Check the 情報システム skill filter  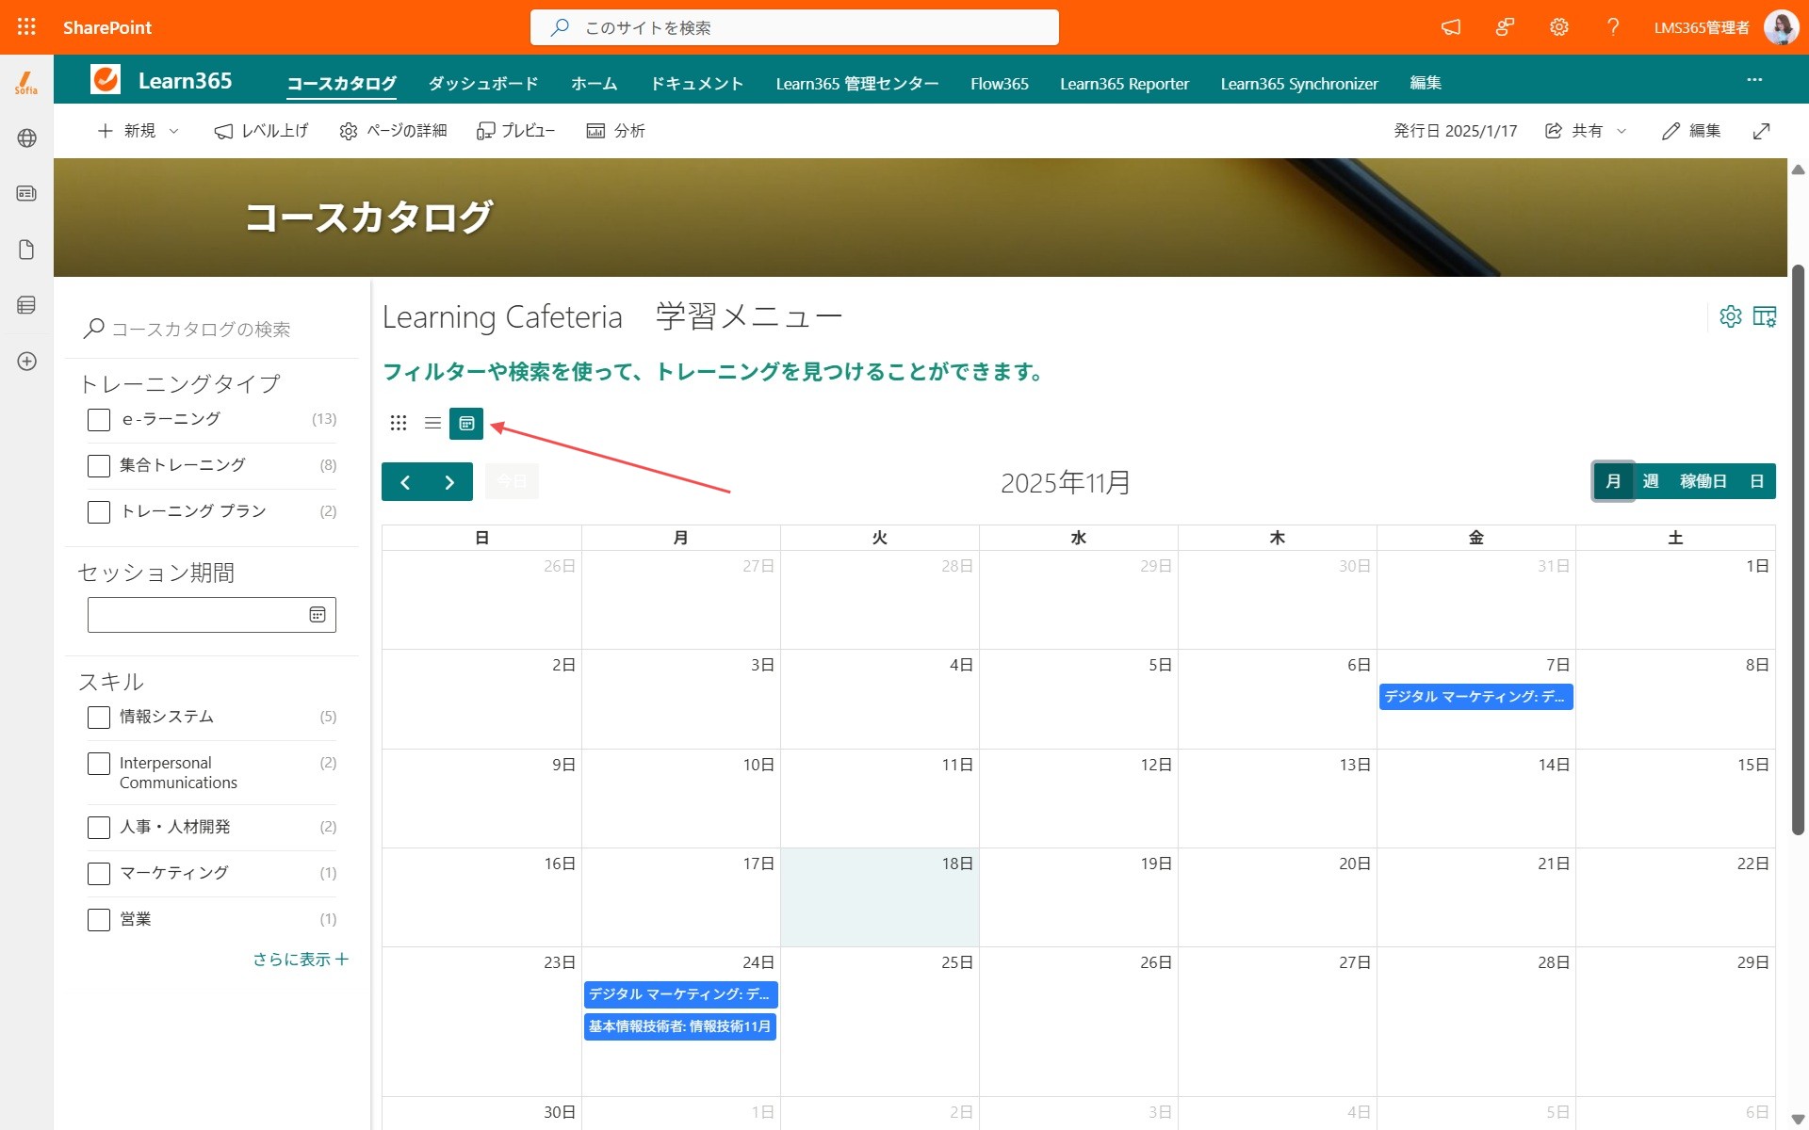(99, 718)
